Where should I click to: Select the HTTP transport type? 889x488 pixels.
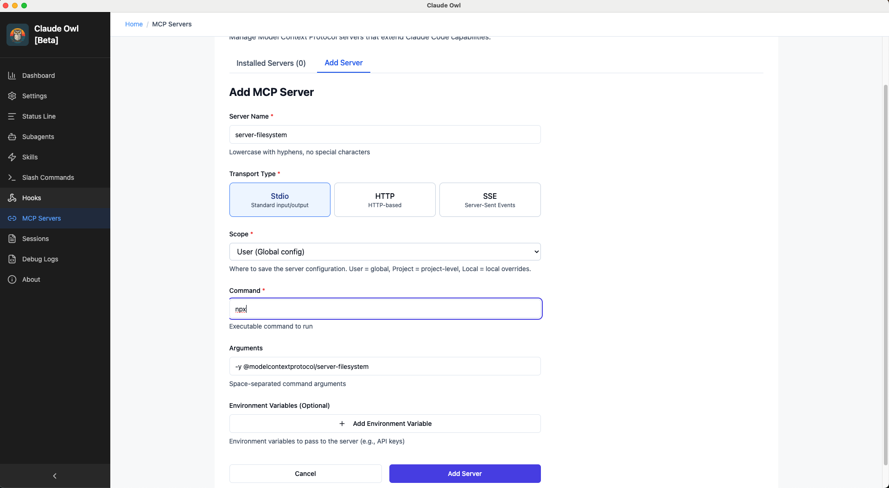tap(384, 200)
